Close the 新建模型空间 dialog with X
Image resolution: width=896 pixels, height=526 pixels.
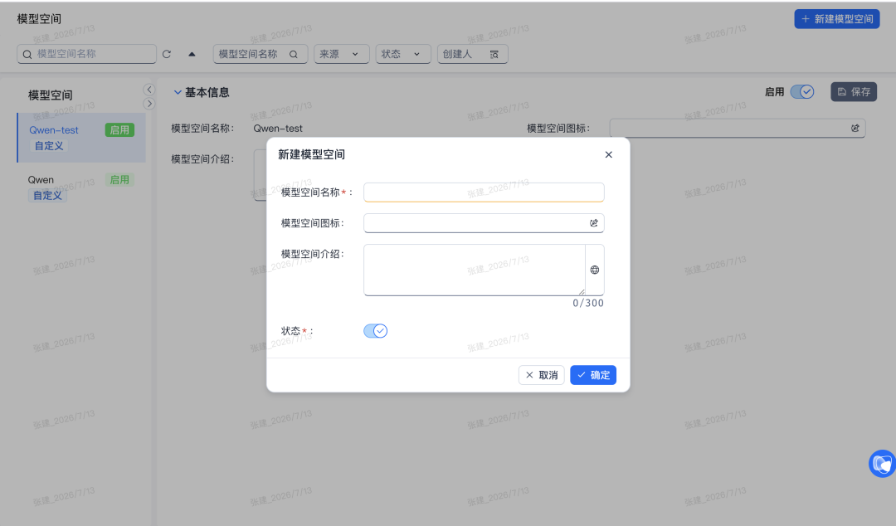609,154
